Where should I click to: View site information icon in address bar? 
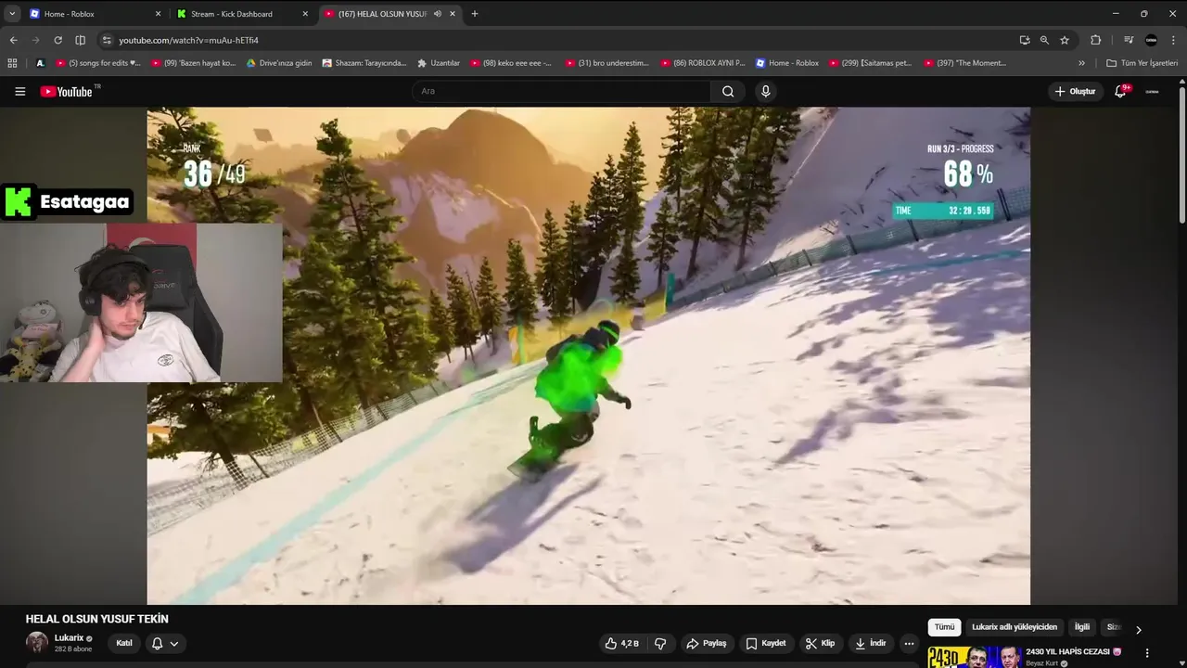[x=107, y=40]
